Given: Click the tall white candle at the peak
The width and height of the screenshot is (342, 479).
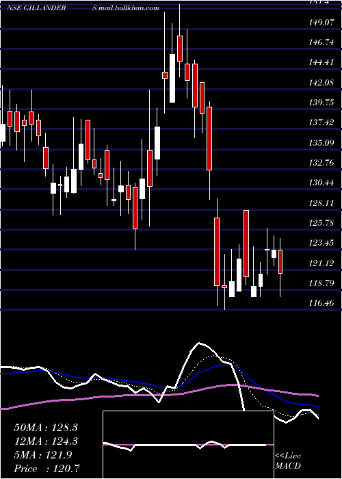Looking at the screenshot, I should click(172, 78).
